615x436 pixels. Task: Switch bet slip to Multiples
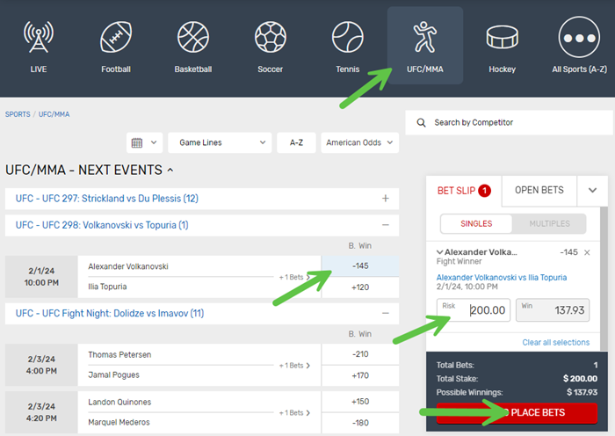click(x=549, y=223)
